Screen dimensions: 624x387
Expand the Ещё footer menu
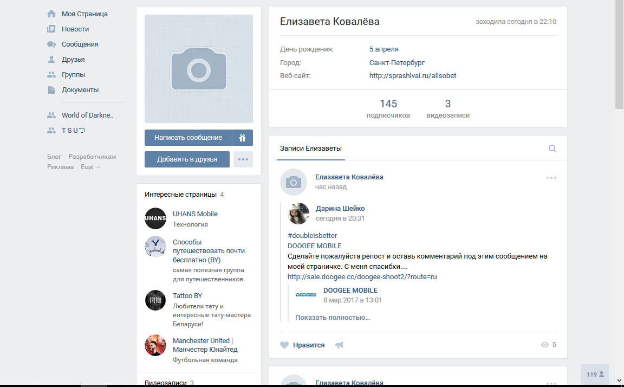click(90, 167)
